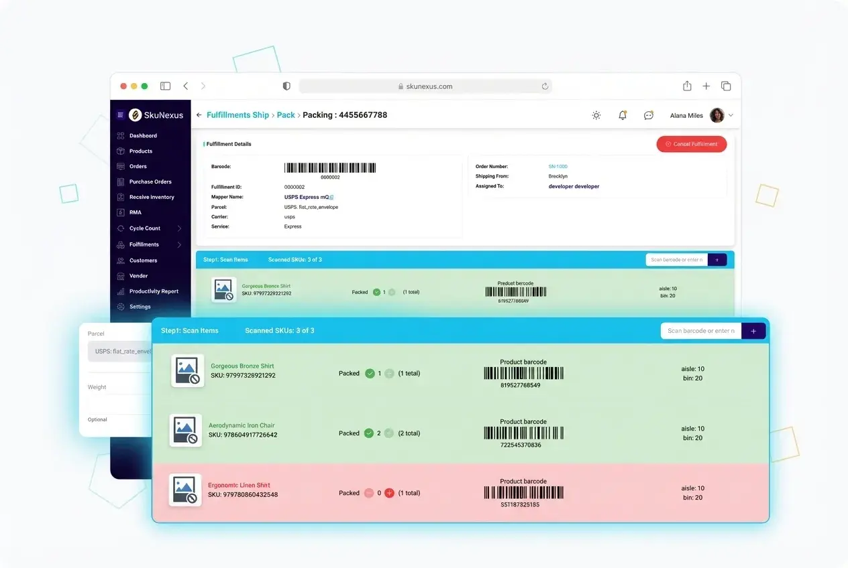848x568 pixels.
Task: Click the red minus beside Ergonomic Linen Shirt count
Action: tap(370, 492)
